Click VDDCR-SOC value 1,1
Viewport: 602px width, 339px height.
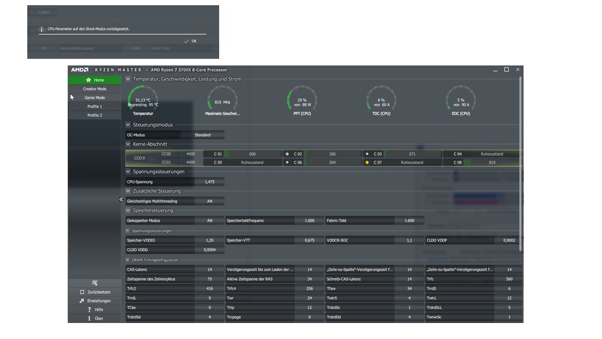[409, 240]
